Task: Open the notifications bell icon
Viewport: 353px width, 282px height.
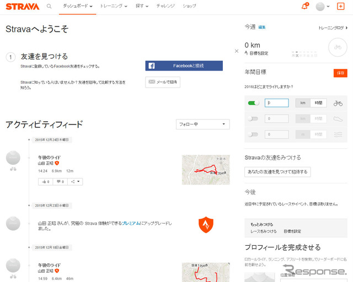Action: 305,6
